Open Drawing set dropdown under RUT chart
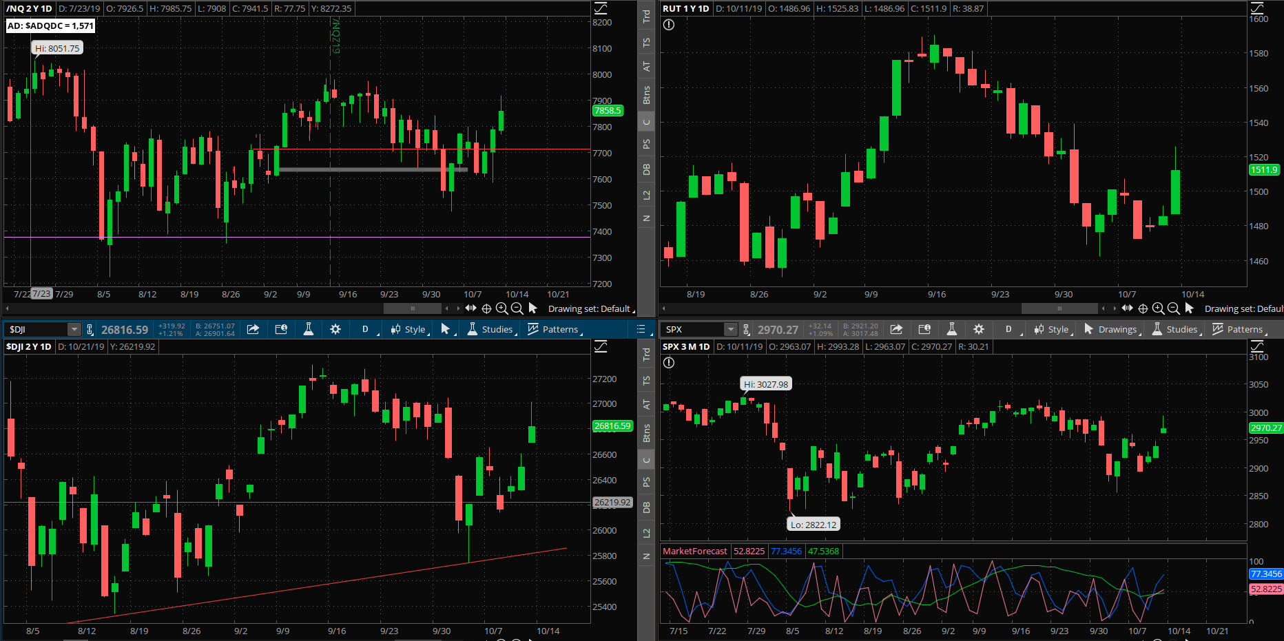 tap(1243, 308)
